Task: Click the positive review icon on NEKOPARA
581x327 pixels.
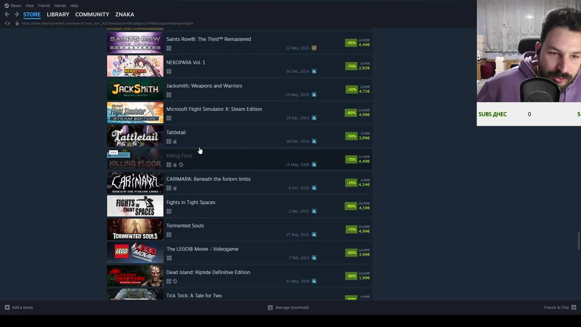Action: click(x=314, y=71)
